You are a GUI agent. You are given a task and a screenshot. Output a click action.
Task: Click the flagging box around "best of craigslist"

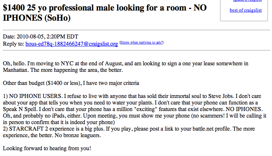pos(244,11)
